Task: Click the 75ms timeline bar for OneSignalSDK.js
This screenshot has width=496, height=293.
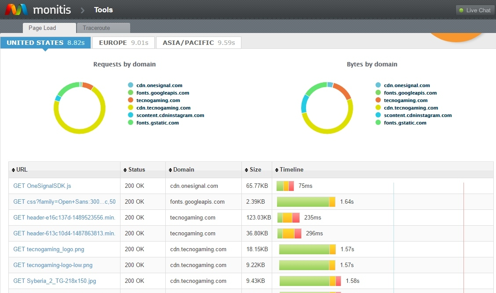Action: (285, 186)
